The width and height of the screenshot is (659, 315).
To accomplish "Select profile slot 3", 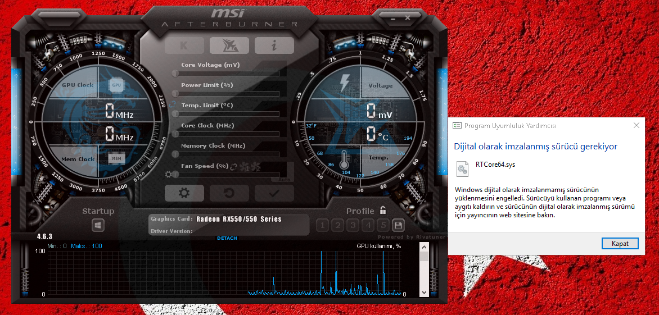I will click(x=353, y=226).
